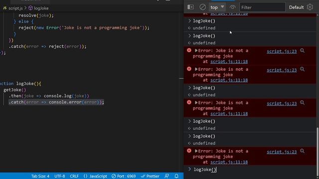Click the 'Port : 6969' Live Server status item
319x179 pixels.
click(124, 176)
